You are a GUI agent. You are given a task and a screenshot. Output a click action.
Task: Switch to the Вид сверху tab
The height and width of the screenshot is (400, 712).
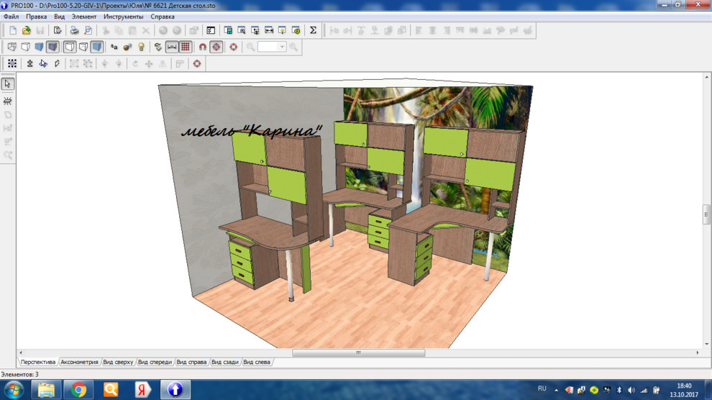click(118, 362)
